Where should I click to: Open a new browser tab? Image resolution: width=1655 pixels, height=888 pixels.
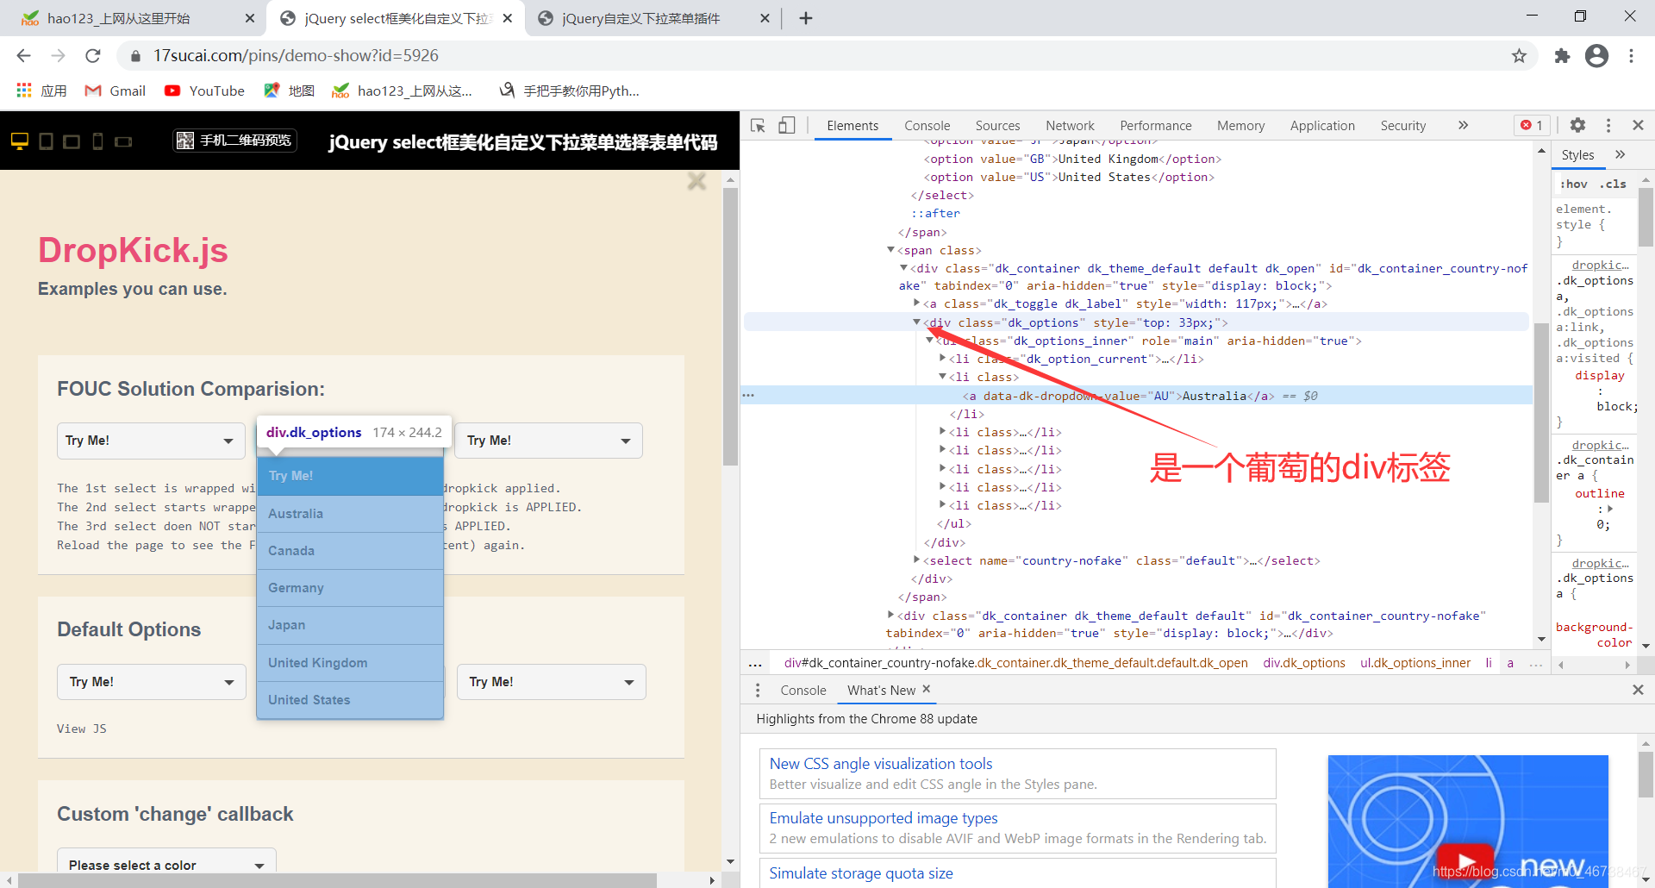click(x=806, y=18)
